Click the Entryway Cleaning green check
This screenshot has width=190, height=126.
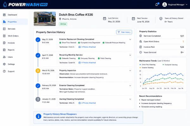point(79,58)
